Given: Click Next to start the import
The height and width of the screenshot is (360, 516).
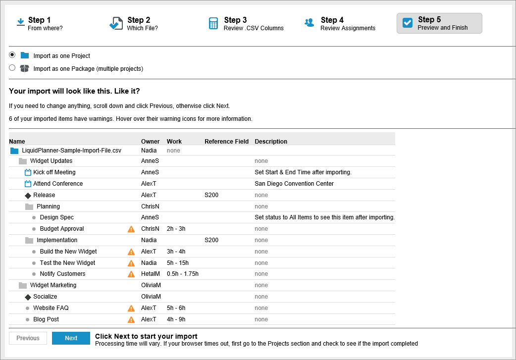Looking at the screenshot, I should coord(71,338).
